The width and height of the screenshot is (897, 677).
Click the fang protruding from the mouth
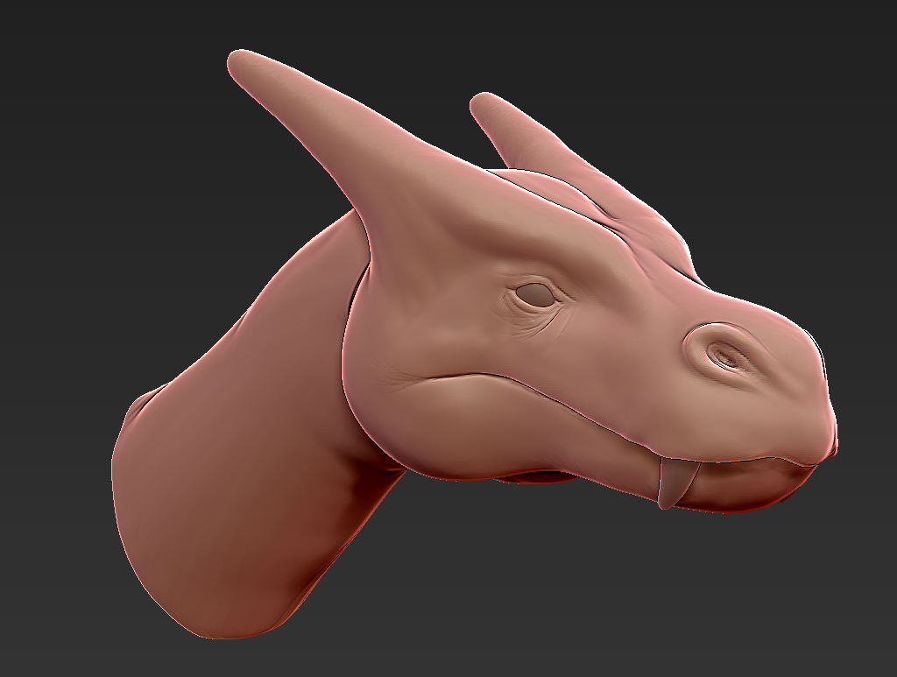[x=675, y=484]
